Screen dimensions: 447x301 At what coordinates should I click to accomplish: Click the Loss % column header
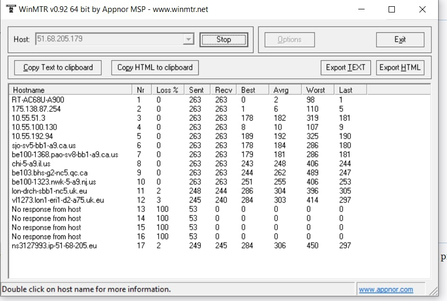(168, 90)
